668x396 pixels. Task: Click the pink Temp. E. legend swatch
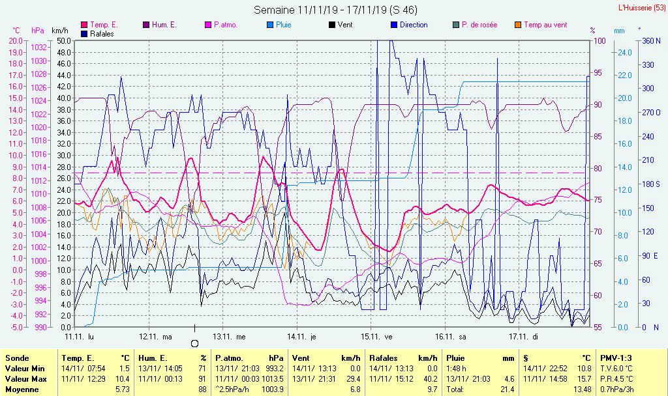click(x=84, y=25)
